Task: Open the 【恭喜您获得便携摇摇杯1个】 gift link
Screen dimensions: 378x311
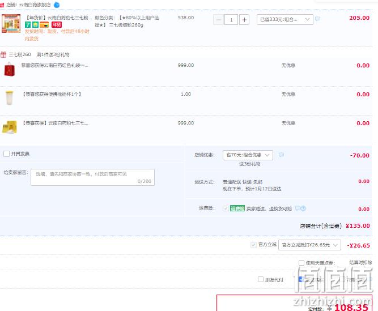Action: tap(52, 94)
